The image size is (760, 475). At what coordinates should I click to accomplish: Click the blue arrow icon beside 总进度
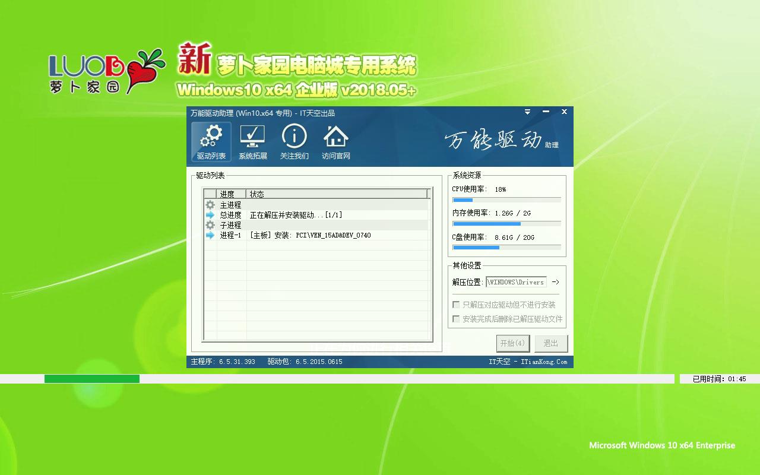pyautogui.click(x=210, y=215)
